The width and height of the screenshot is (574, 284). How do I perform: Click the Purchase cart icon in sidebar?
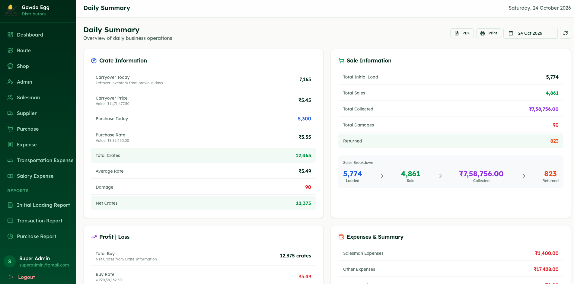click(x=10, y=129)
